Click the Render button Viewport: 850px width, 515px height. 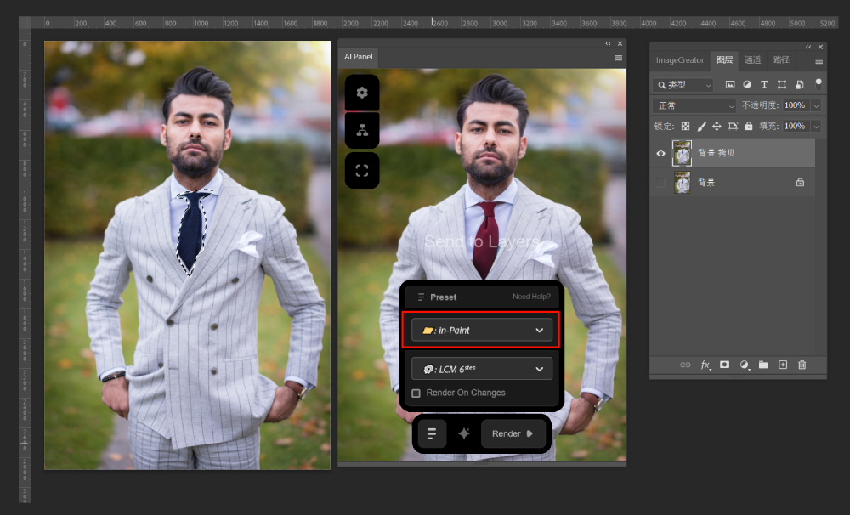click(513, 433)
